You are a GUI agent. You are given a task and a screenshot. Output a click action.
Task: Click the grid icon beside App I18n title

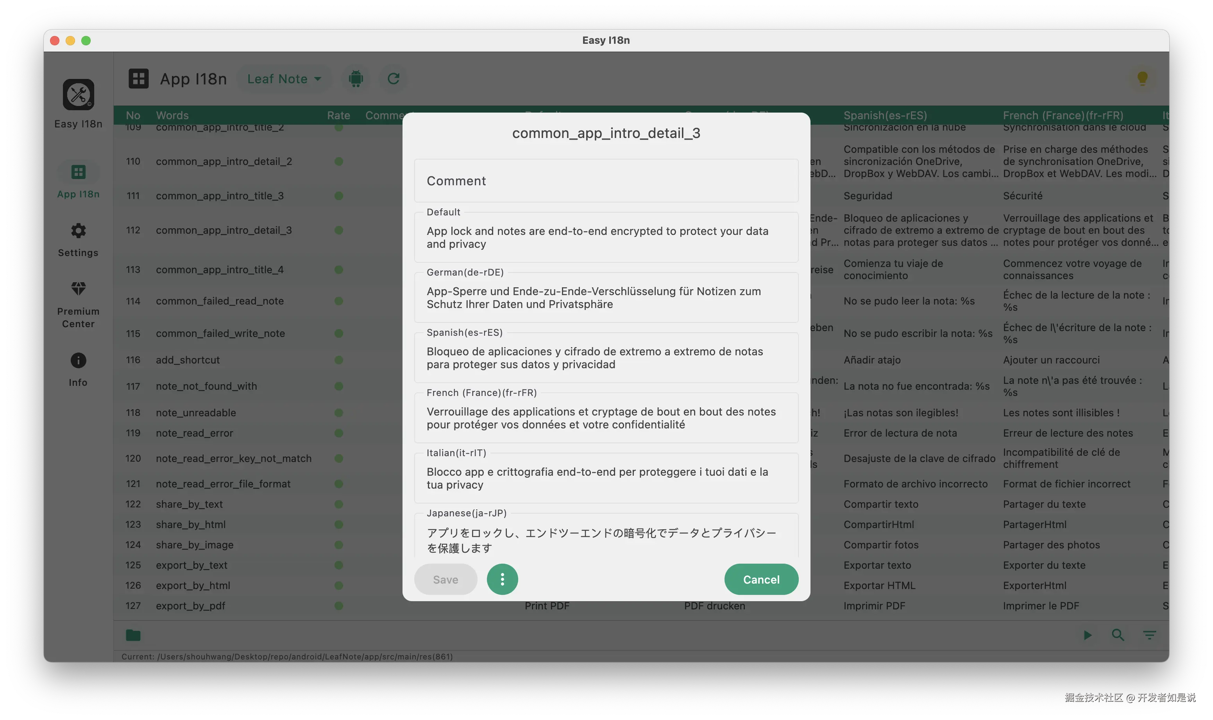point(138,79)
